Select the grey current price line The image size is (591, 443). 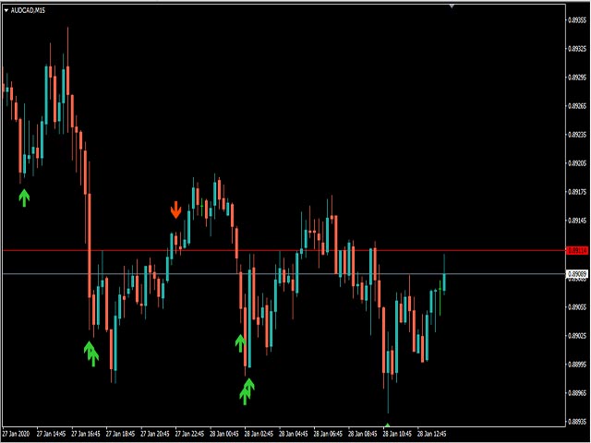(283, 274)
